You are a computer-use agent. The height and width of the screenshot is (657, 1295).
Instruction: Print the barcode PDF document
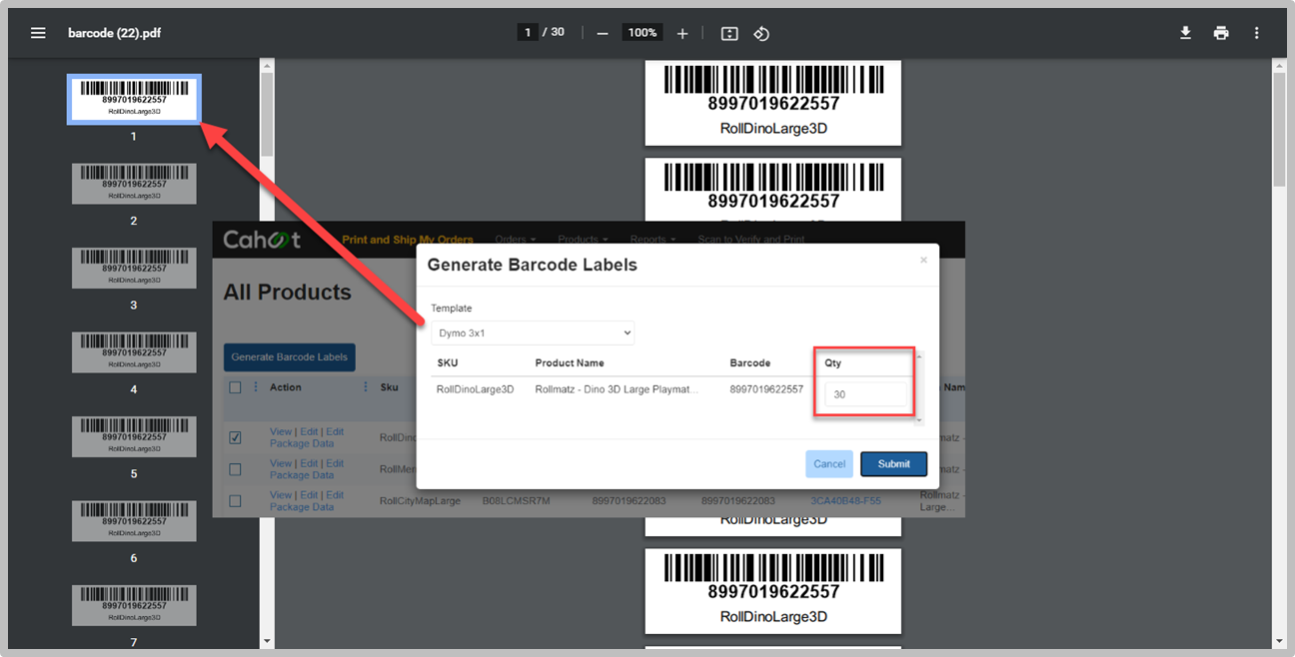pos(1221,33)
